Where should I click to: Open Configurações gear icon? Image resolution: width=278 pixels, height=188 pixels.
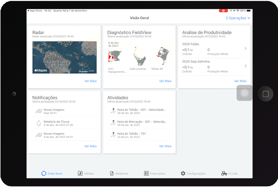[183, 173]
